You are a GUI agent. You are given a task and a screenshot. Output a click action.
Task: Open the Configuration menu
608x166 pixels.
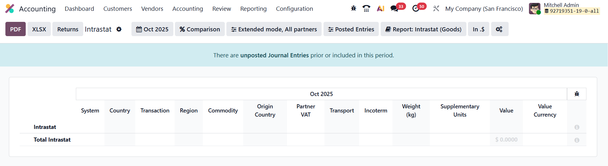tap(294, 9)
